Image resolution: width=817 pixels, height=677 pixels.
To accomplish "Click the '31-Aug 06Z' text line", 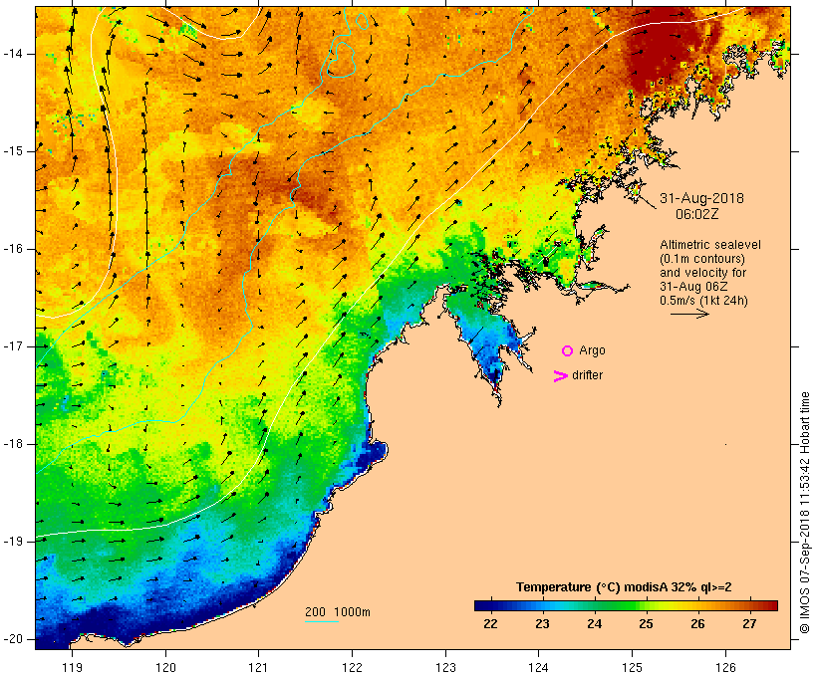I will pyautogui.click(x=693, y=287).
